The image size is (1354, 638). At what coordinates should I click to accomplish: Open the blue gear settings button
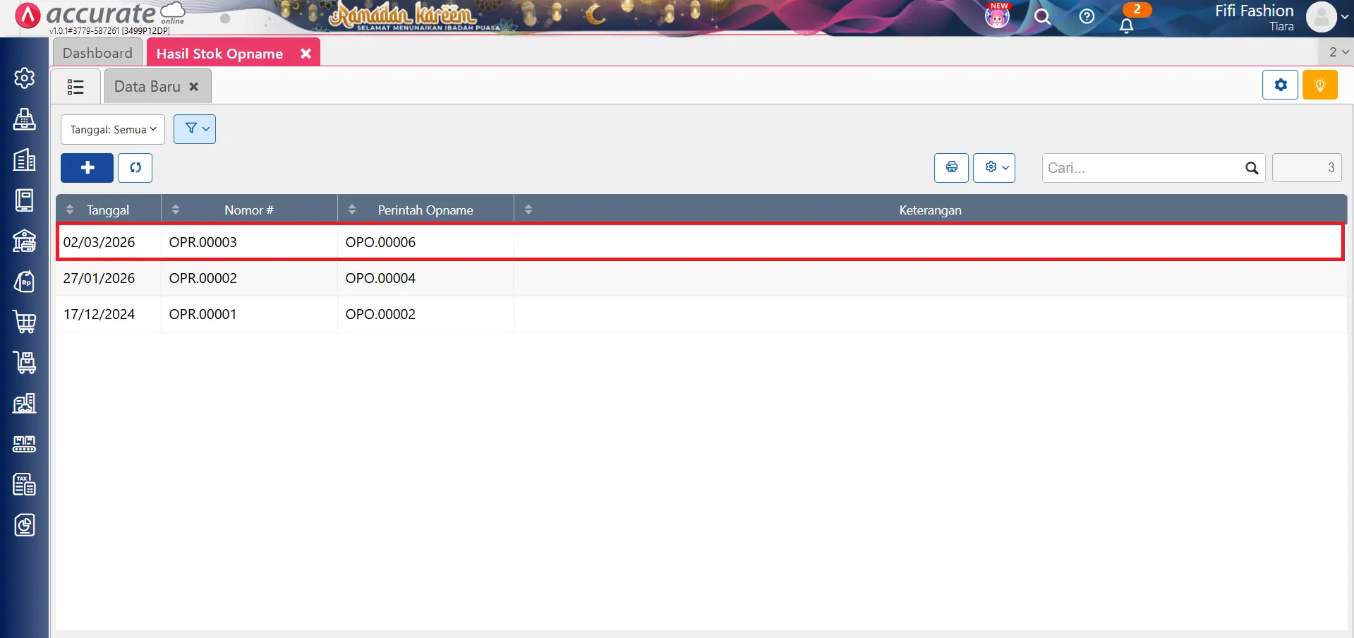coord(1280,85)
